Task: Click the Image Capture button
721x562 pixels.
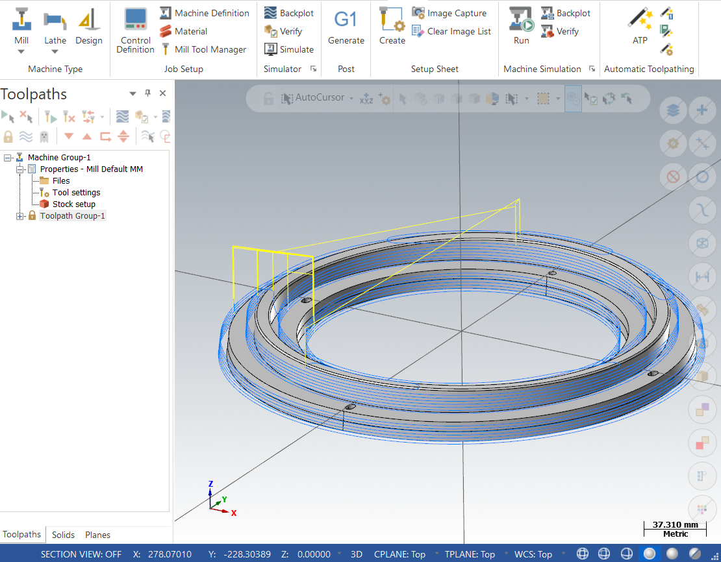Action: [450, 13]
